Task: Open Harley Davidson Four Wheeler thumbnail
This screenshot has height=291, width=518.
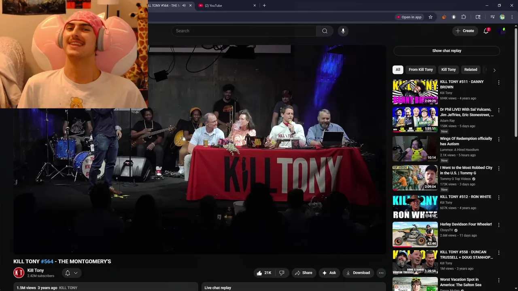Action: point(415,234)
